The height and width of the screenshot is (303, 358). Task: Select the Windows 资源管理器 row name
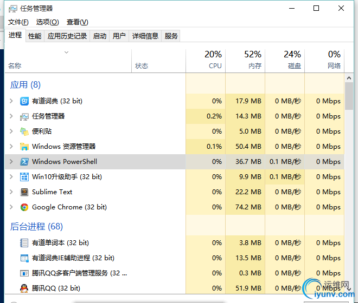point(63,147)
